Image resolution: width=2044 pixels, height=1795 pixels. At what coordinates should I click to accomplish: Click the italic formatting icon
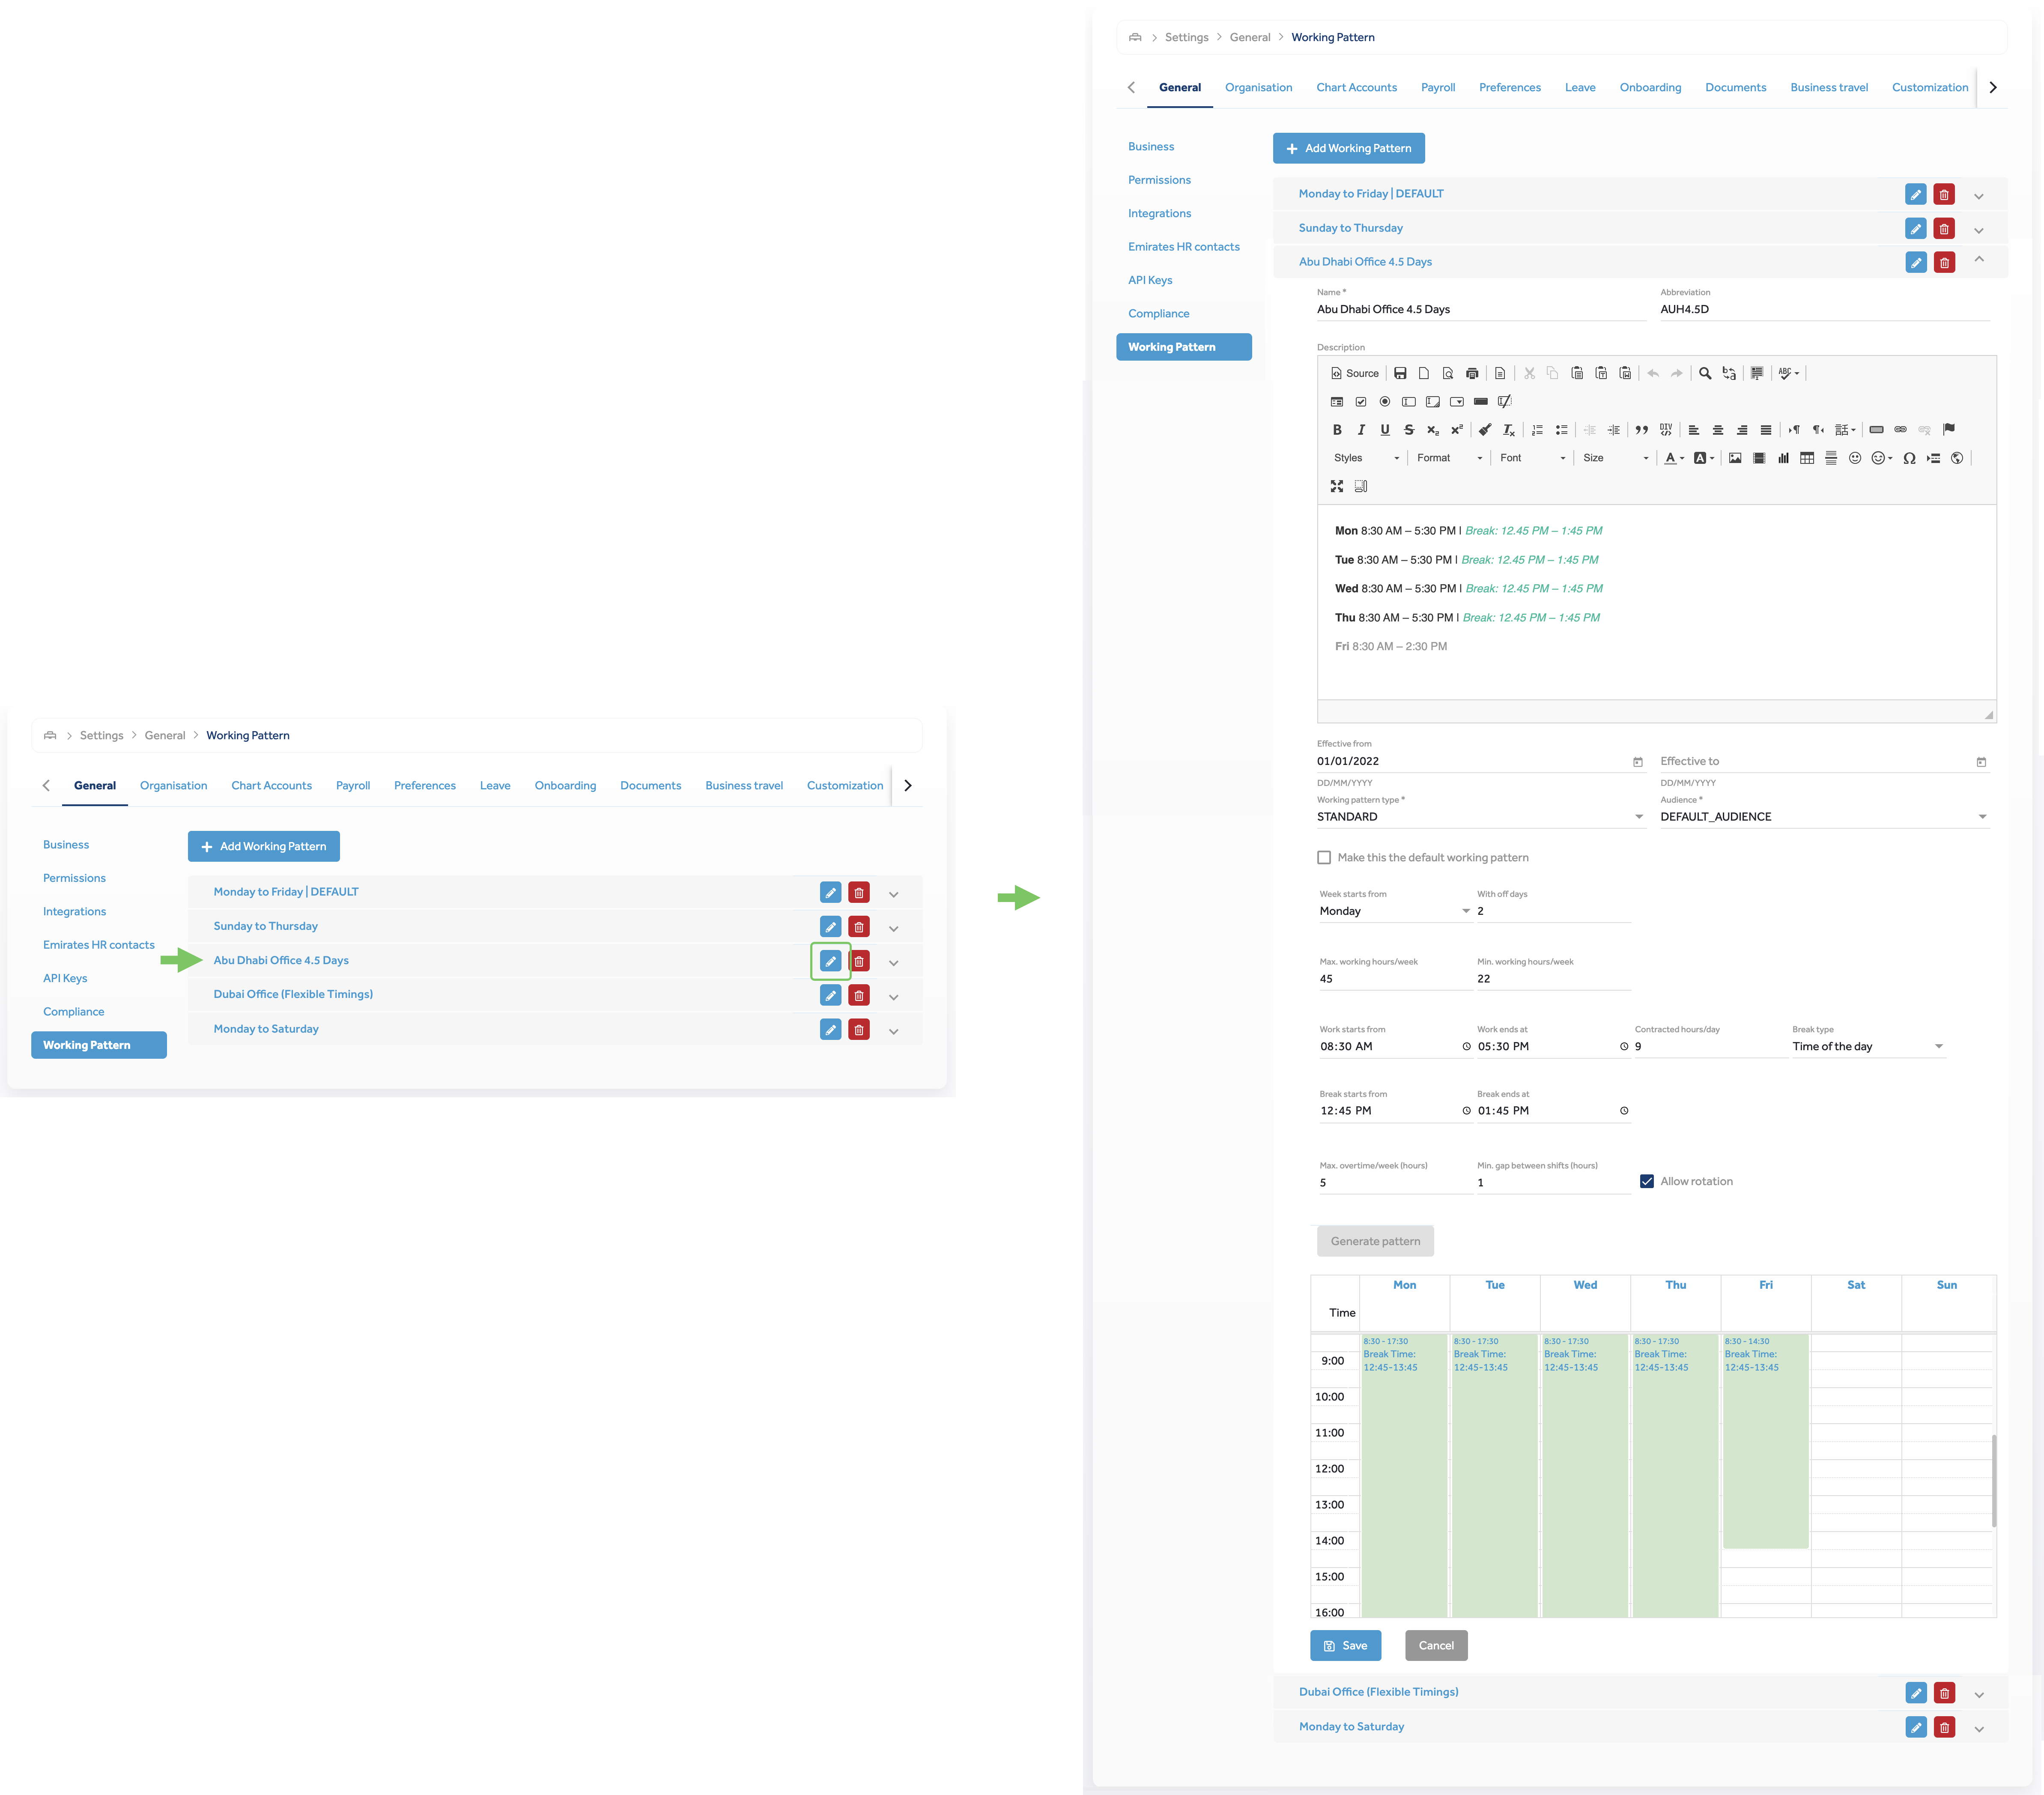click(1360, 430)
